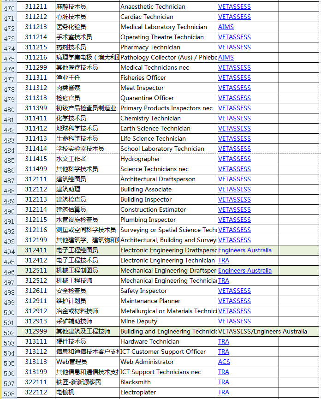This screenshot has height=399, width=321.
Task: Select cell '采矿辅助技师'
Action: [x=87, y=322]
